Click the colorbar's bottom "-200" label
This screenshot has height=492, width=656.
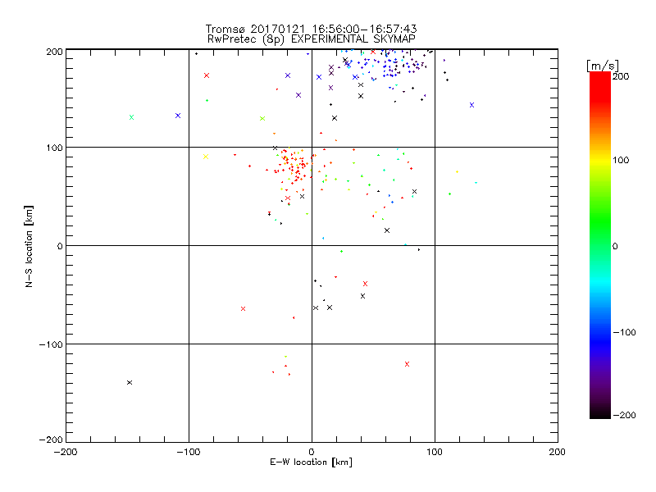[x=624, y=416]
